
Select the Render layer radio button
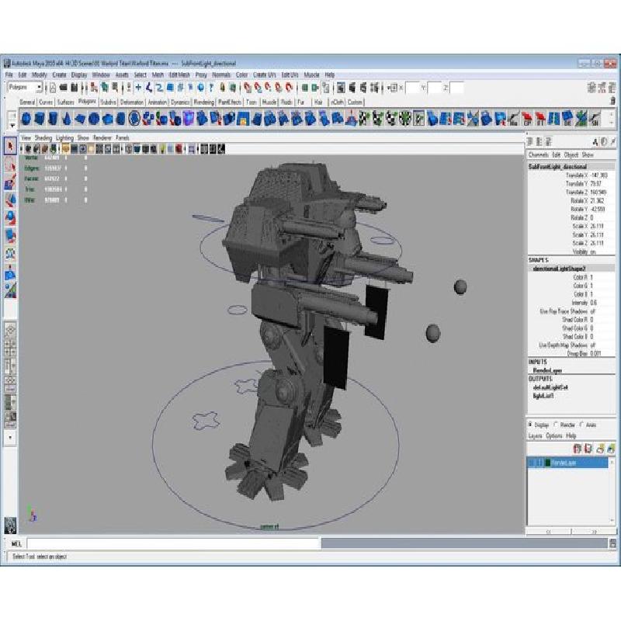click(556, 424)
